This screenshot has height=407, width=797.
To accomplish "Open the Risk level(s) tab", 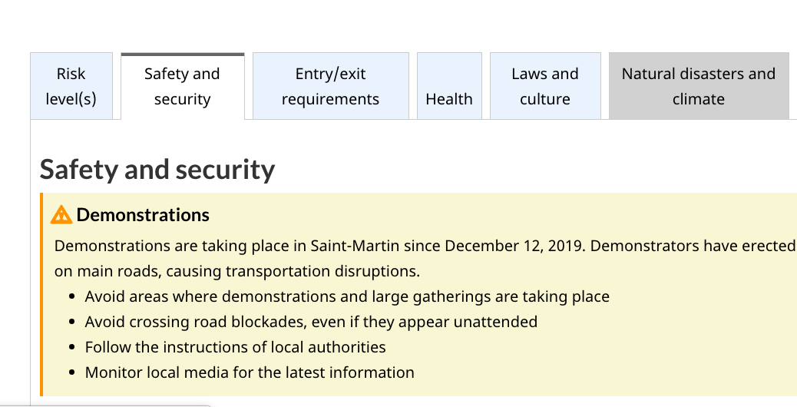I will point(71,86).
